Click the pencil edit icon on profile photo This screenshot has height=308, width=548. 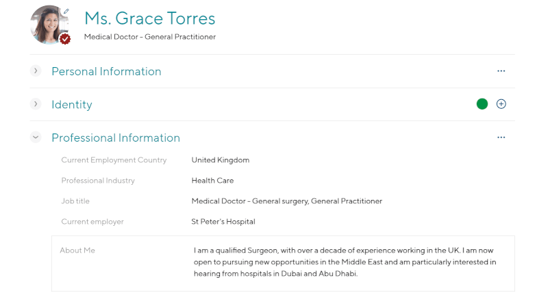point(66,11)
